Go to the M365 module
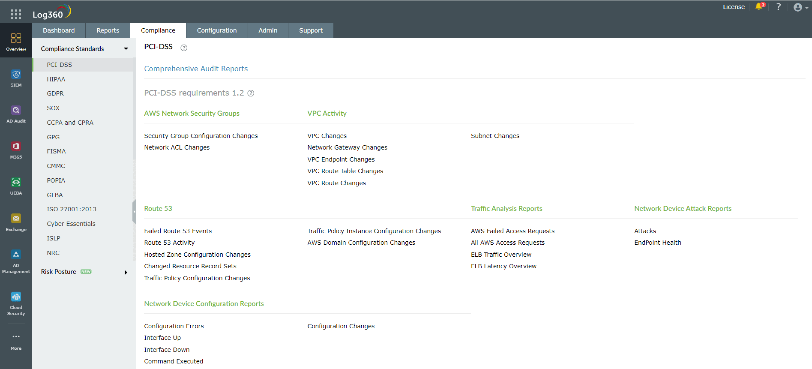812x369 pixels. [x=16, y=150]
